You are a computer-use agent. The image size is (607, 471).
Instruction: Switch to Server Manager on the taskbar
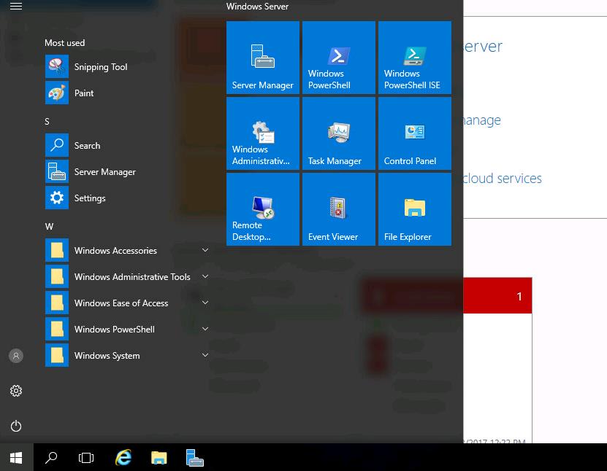pos(194,457)
